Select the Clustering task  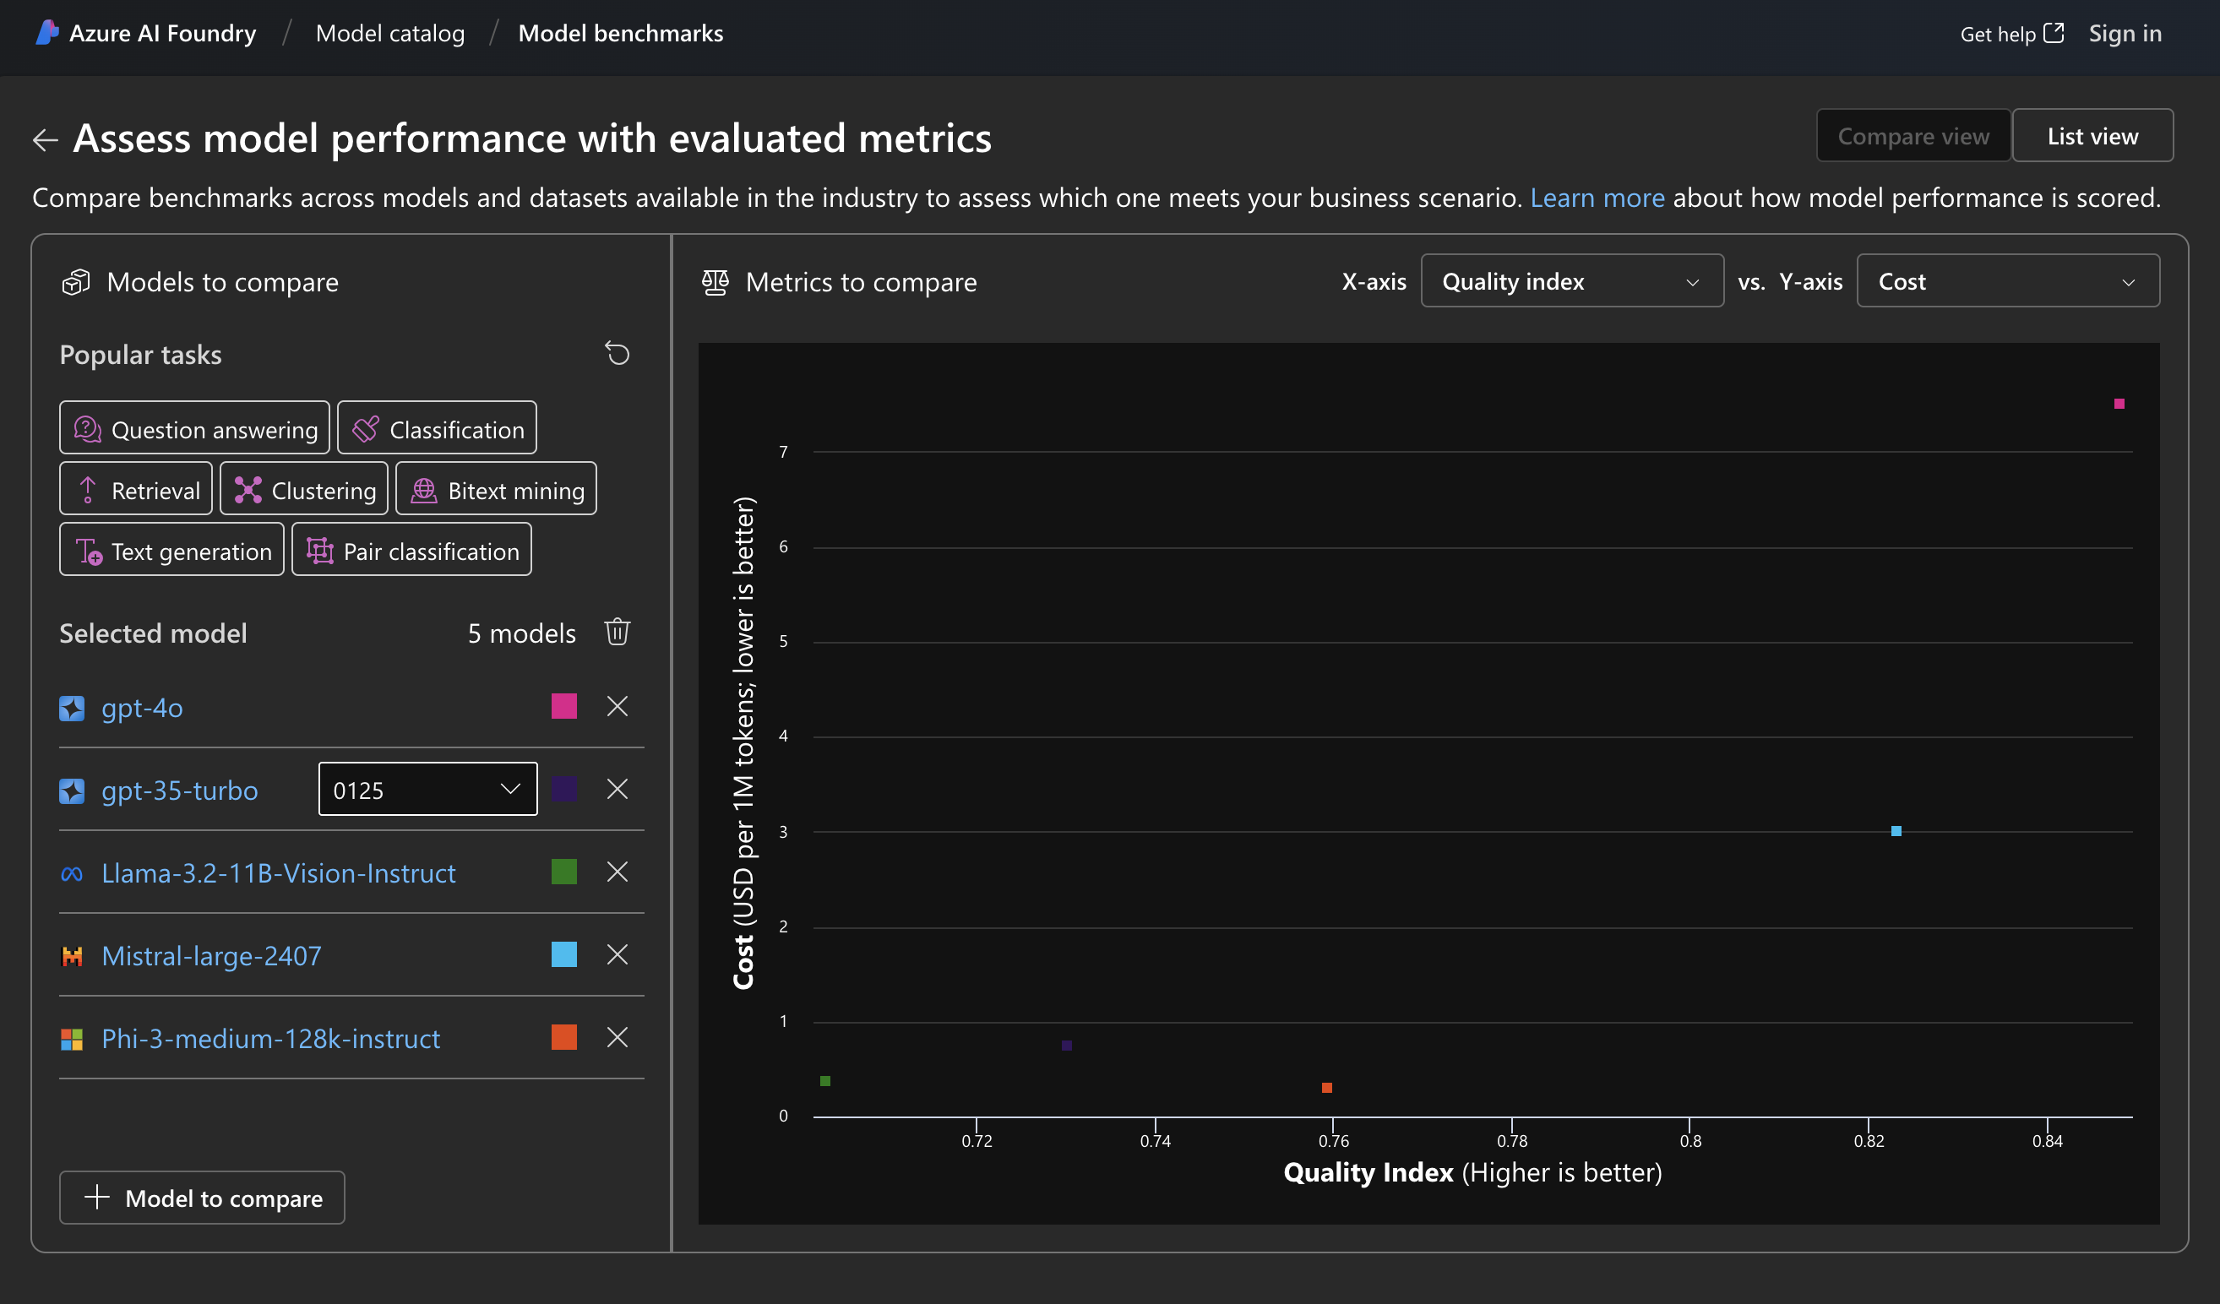[x=304, y=489]
